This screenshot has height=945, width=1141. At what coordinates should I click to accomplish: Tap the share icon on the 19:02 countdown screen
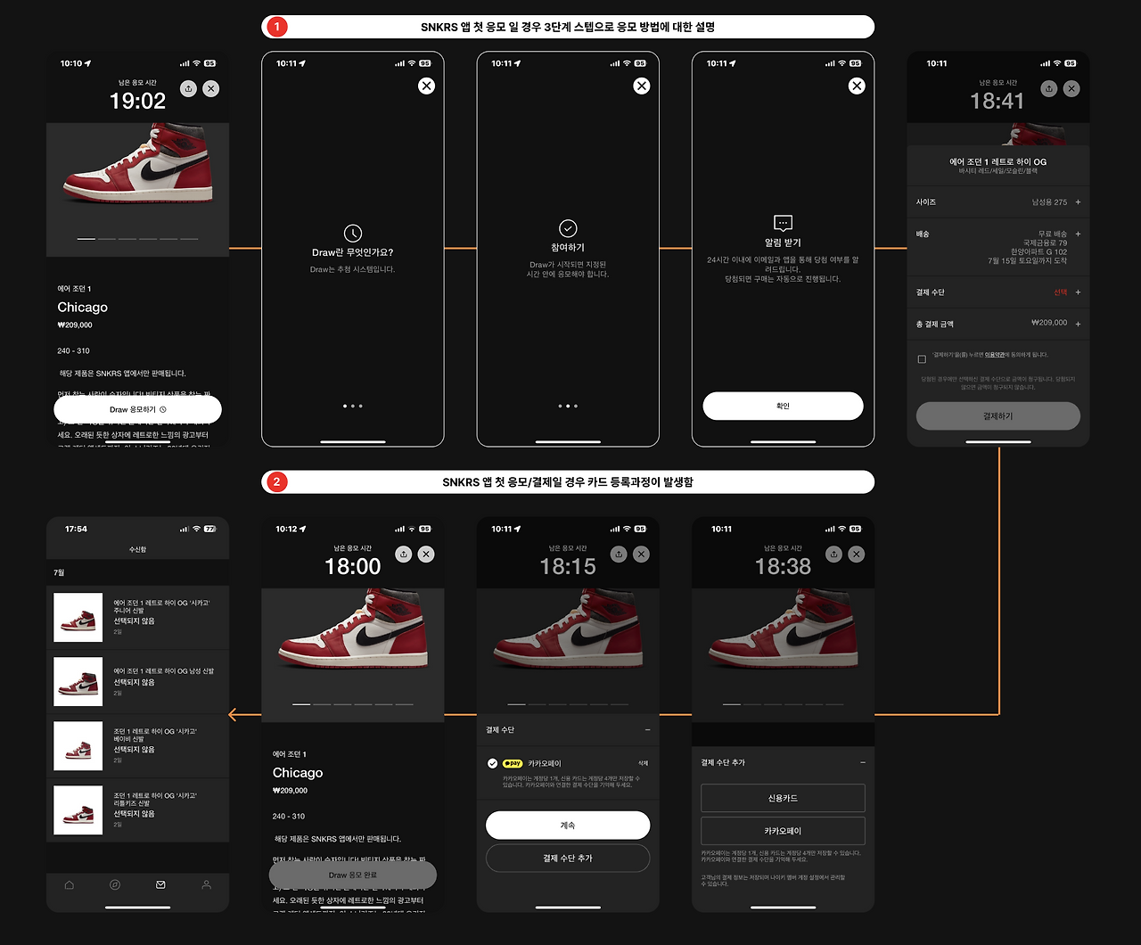[188, 89]
